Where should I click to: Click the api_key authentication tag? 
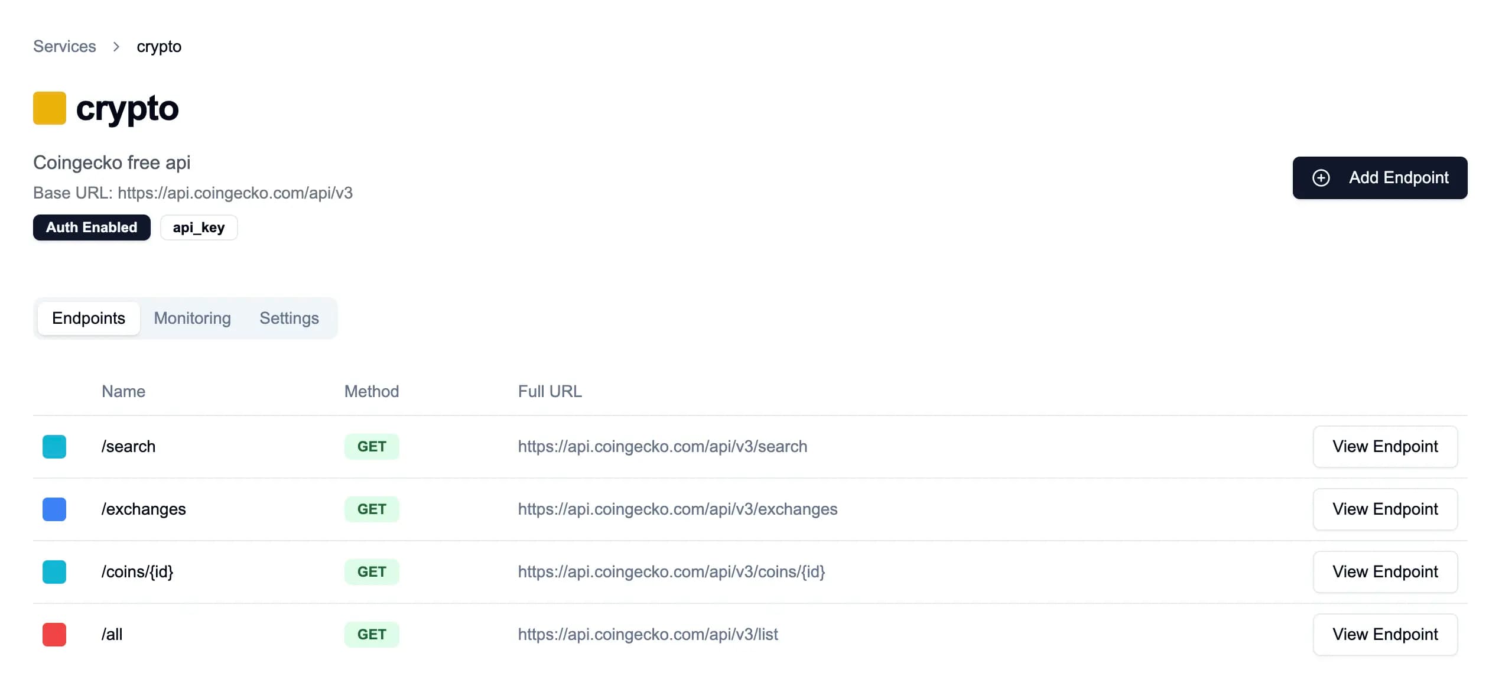[199, 227]
